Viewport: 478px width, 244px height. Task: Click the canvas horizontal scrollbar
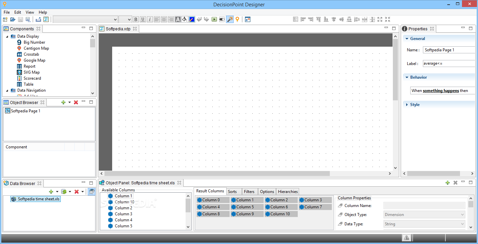pos(217,173)
